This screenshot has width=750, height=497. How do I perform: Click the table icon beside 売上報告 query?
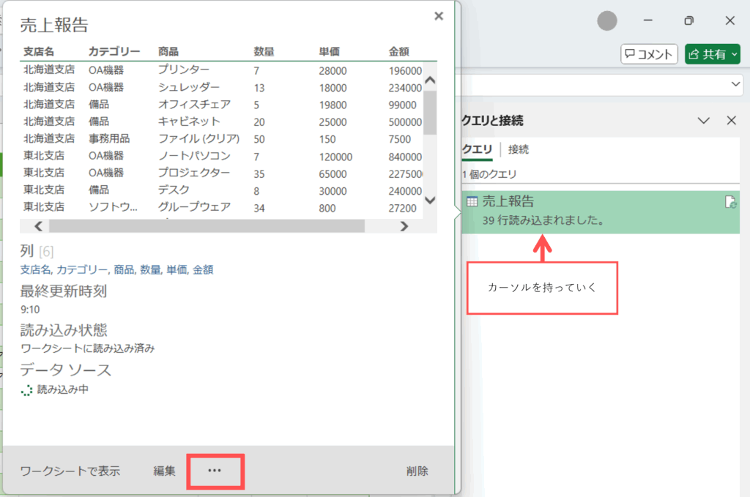(x=472, y=202)
